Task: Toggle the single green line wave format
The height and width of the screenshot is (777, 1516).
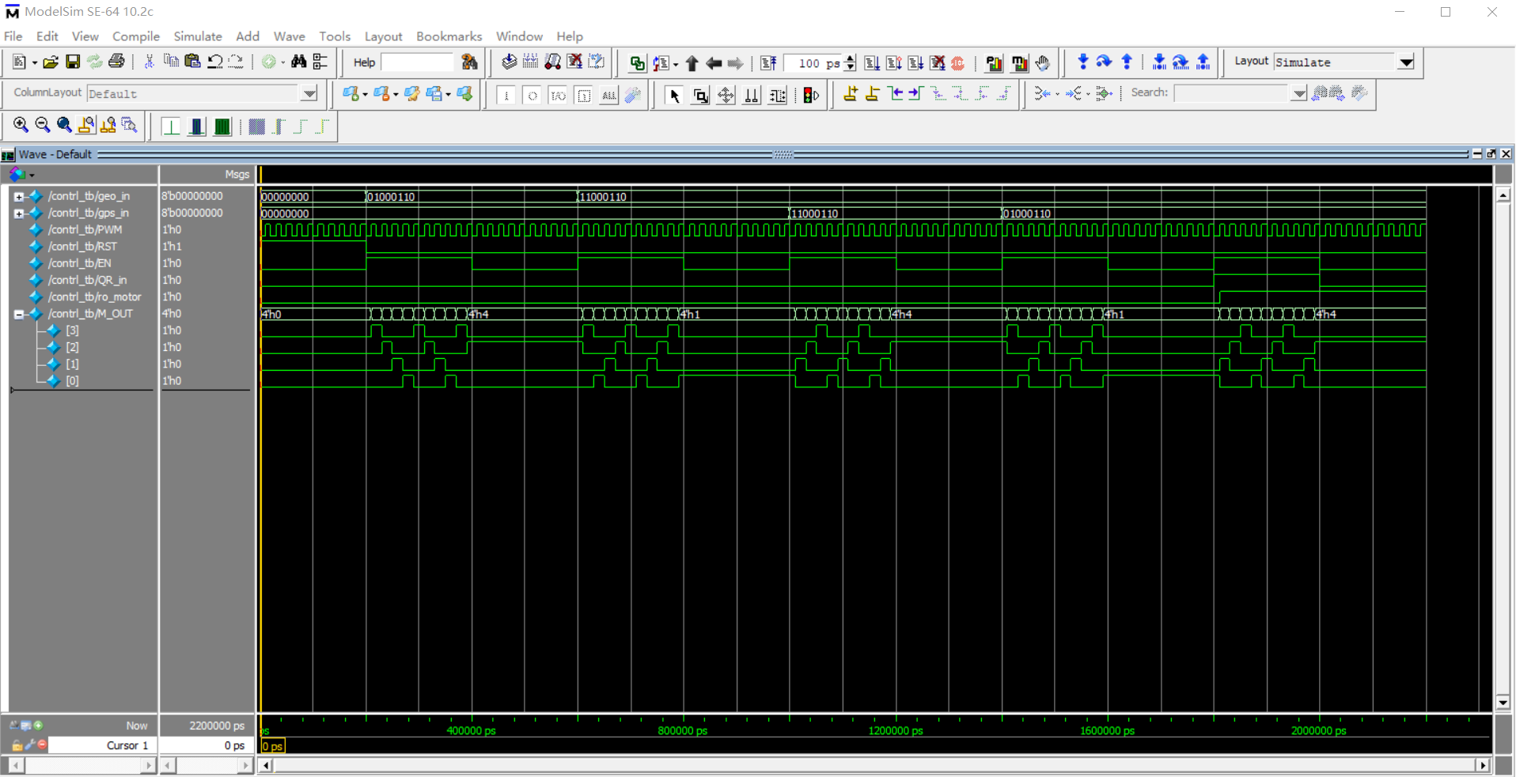Action: [171, 126]
